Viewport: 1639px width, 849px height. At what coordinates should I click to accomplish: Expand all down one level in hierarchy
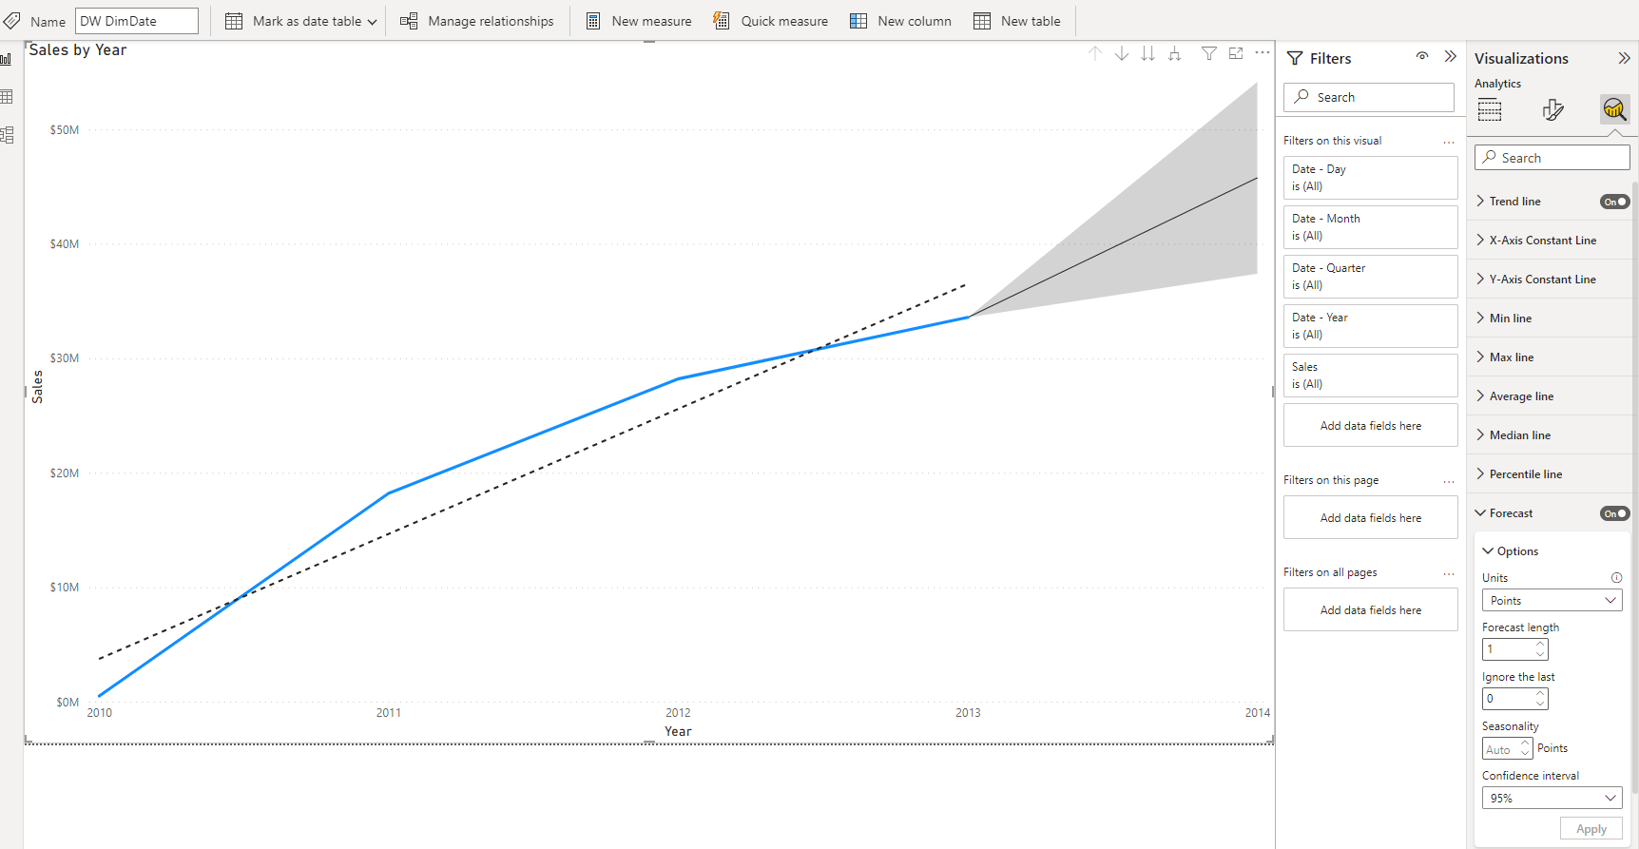coord(1175,53)
